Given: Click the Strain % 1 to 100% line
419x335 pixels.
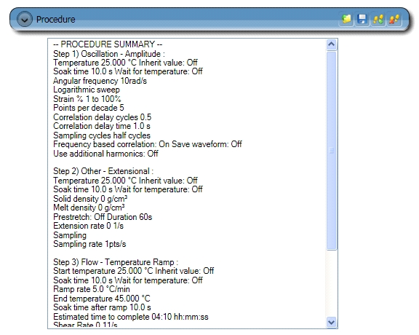Looking at the screenshot, I should (87, 99).
